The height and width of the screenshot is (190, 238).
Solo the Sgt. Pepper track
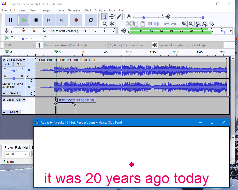pos(20,64)
